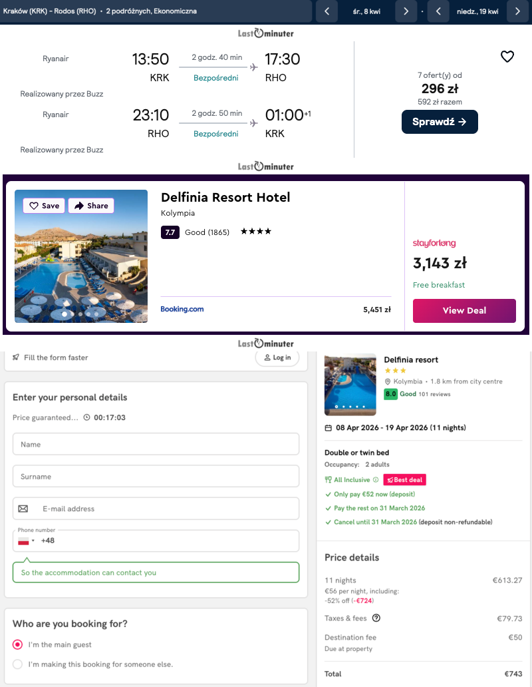Screen dimensions: 532x687
Task: Click View Deal for Stayforlong offer
Action: point(464,310)
